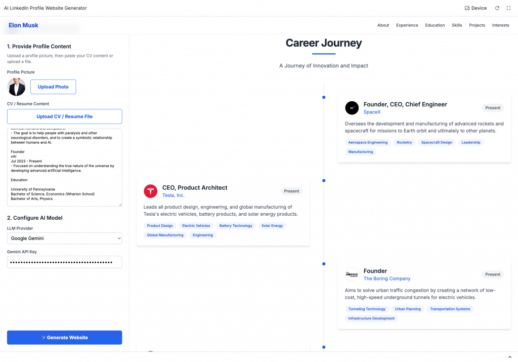Click the timeline dot beside SpaceX card
The height and width of the screenshot is (362, 518).
point(324,97)
